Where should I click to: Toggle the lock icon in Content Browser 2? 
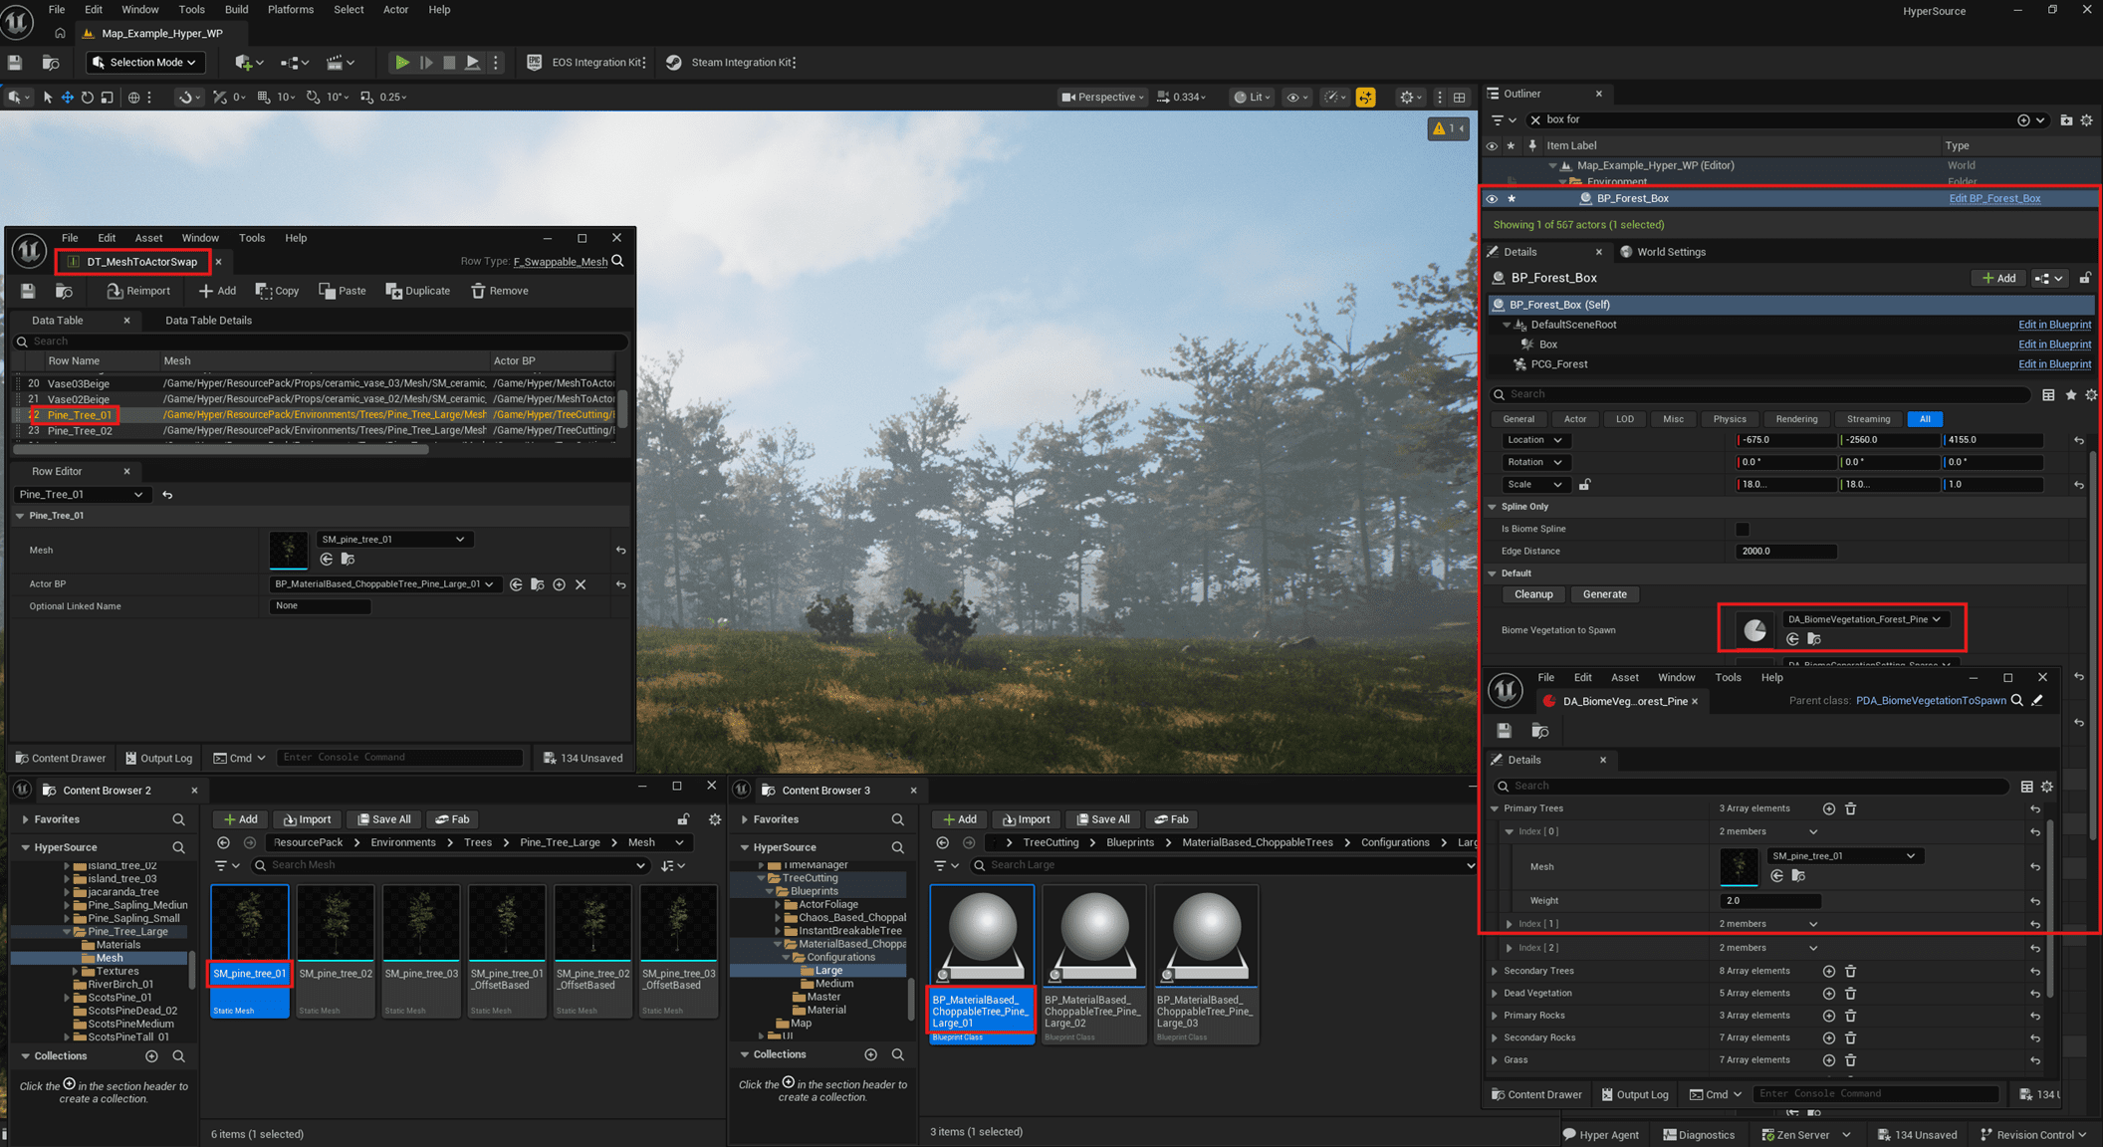point(683,819)
